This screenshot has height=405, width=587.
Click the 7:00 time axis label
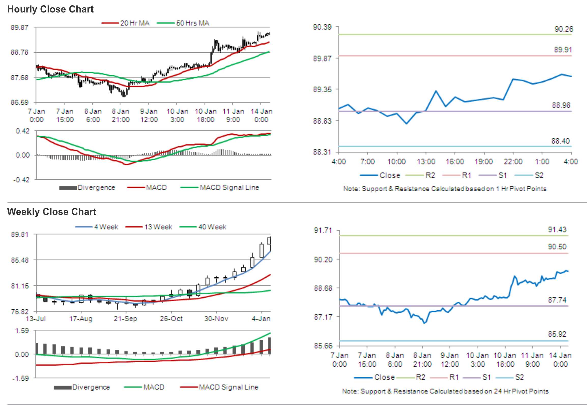(367, 162)
